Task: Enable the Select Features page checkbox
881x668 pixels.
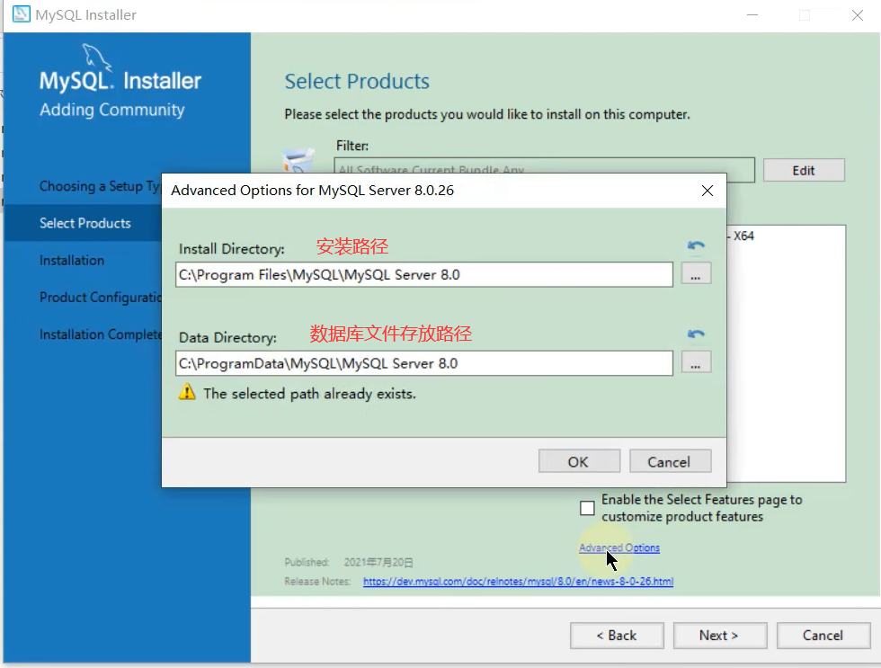Action: [x=587, y=508]
